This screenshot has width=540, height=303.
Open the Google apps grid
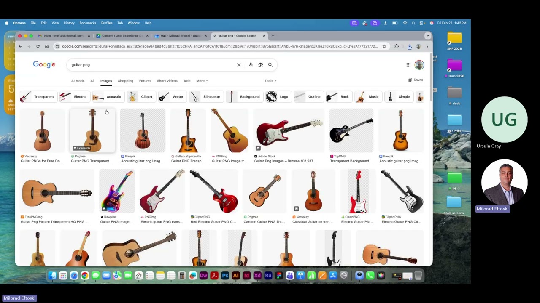408,65
